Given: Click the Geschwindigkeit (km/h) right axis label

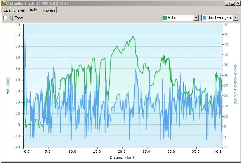Looking at the screenshot, I should 235,82.
